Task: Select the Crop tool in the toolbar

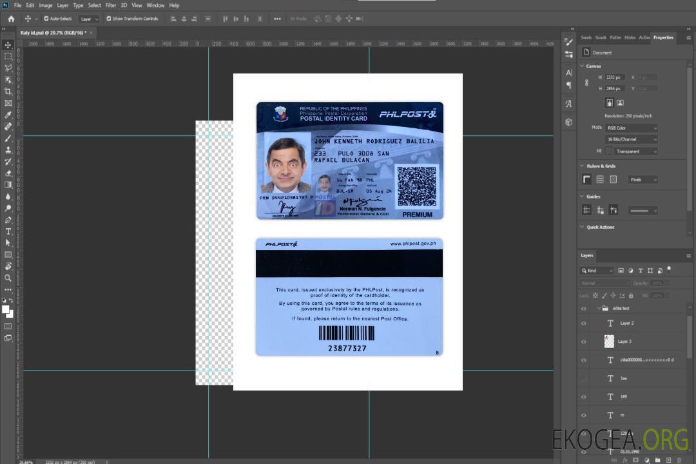Action: tap(8, 92)
